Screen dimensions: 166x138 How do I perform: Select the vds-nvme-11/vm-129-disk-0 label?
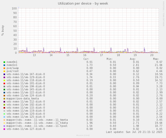(26, 77)
